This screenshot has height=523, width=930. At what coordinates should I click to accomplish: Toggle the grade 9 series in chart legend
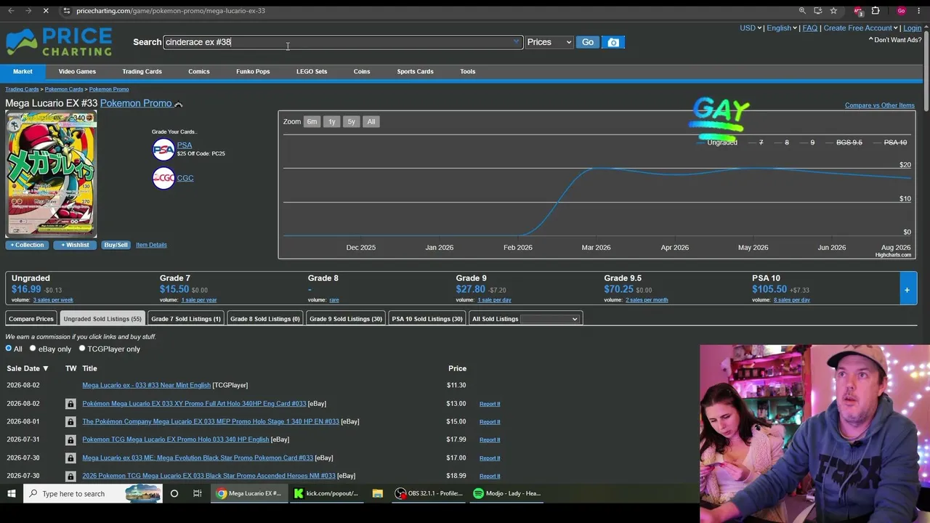pos(807,142)
